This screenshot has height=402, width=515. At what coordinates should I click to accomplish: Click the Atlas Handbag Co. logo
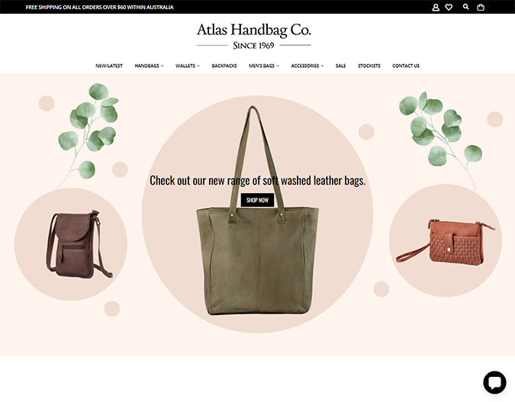pyautogui.click(x=254, y=36)
